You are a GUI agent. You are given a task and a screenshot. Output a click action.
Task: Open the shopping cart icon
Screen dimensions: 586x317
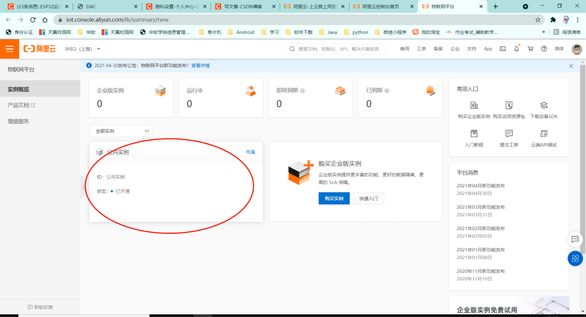(x=530, y=49)
